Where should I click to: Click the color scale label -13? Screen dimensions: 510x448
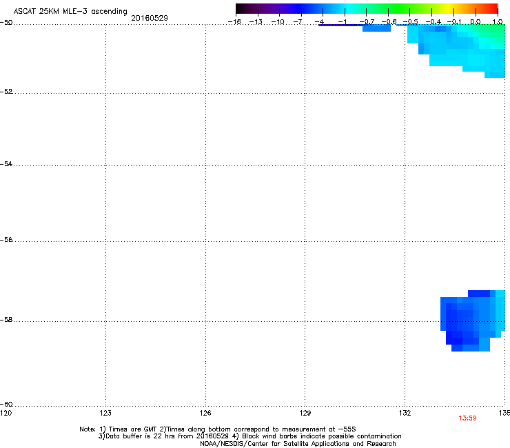[256, 22]
